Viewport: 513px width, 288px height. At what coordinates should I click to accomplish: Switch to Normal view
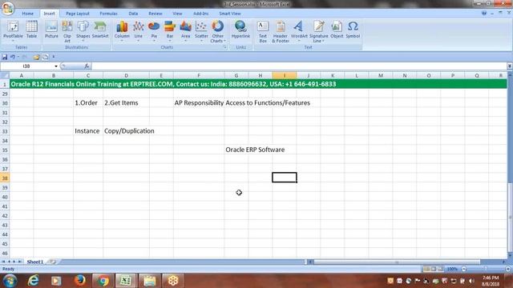tap(426, 269)
